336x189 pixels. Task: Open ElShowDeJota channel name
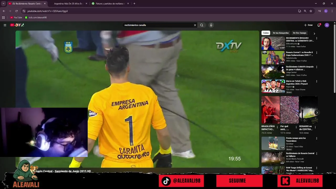pyautogui.click(x=292, y=44)
